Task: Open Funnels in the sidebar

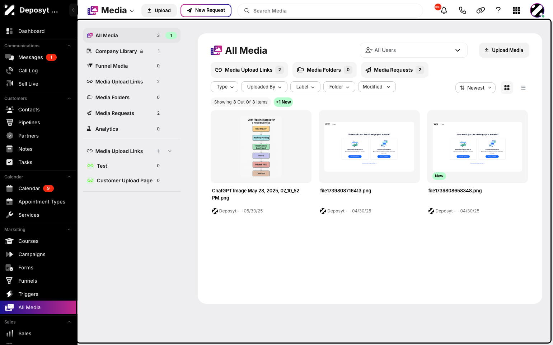Action: 38,281
